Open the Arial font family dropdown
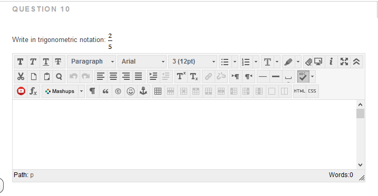This screenshot has height=196, width=378. [142, 61]
